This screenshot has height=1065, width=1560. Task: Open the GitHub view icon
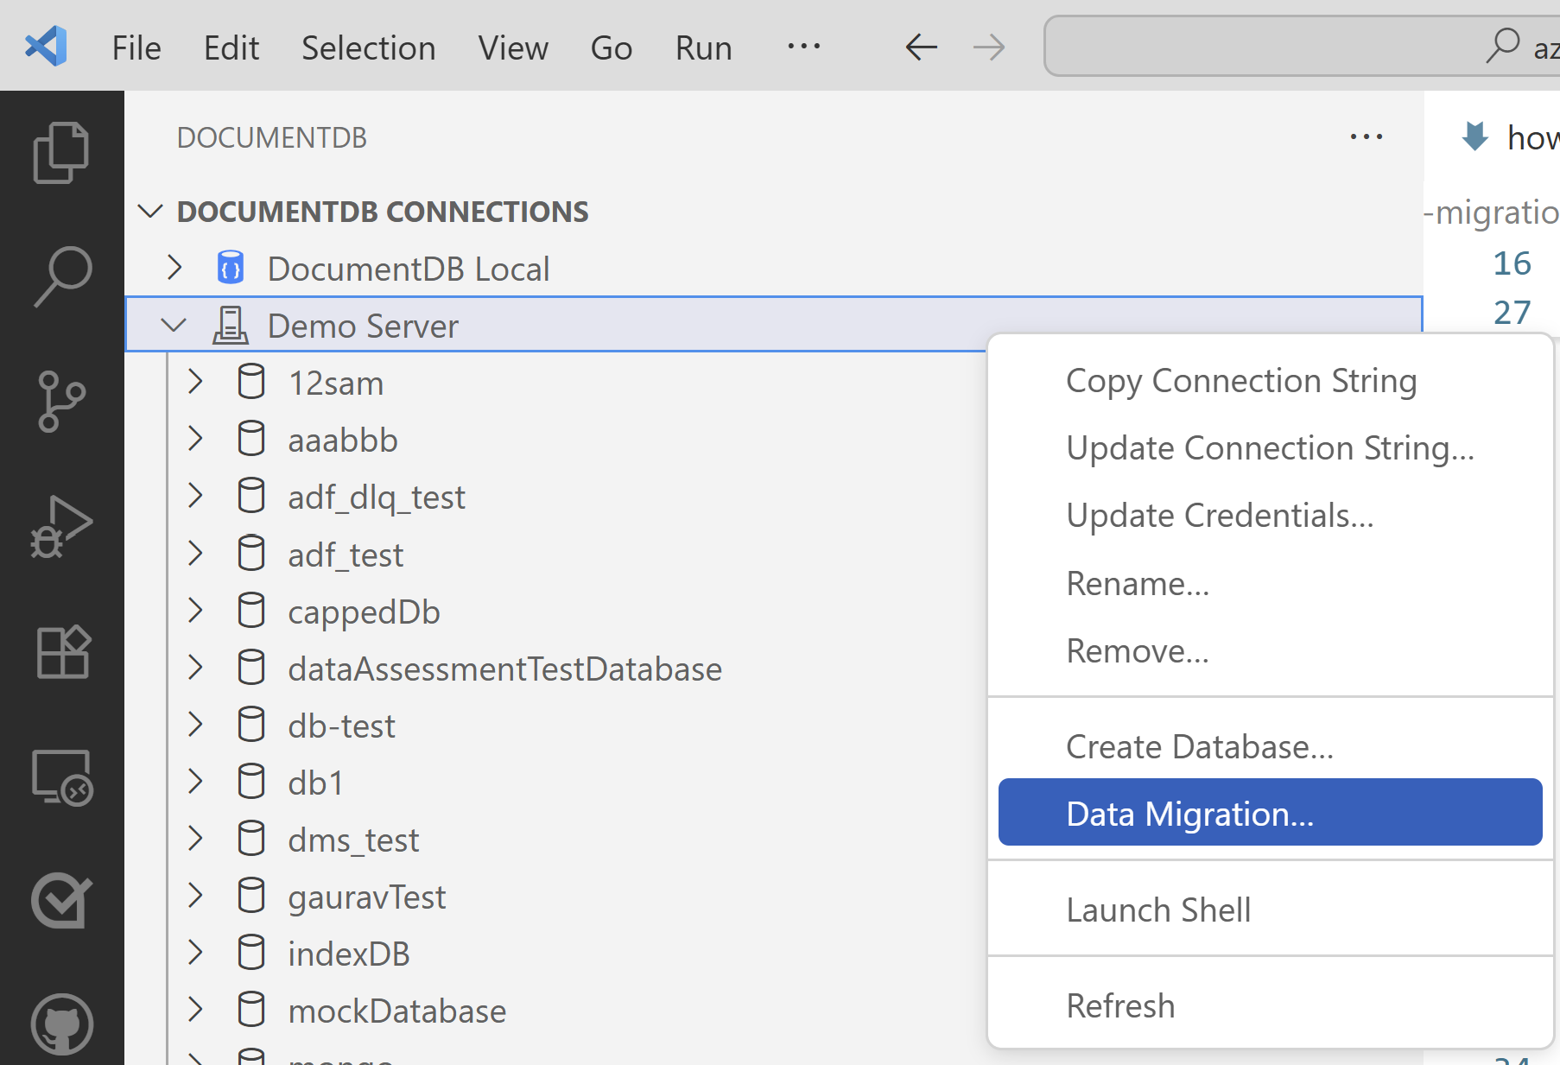click(61, 1024)
